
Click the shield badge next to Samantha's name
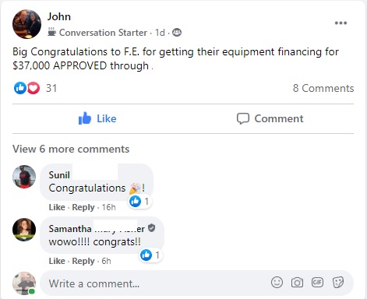152,228
